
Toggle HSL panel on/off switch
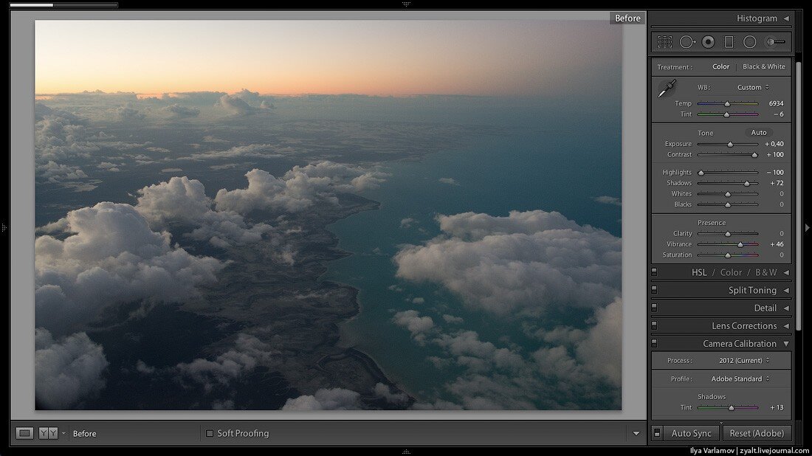(654, 272)
